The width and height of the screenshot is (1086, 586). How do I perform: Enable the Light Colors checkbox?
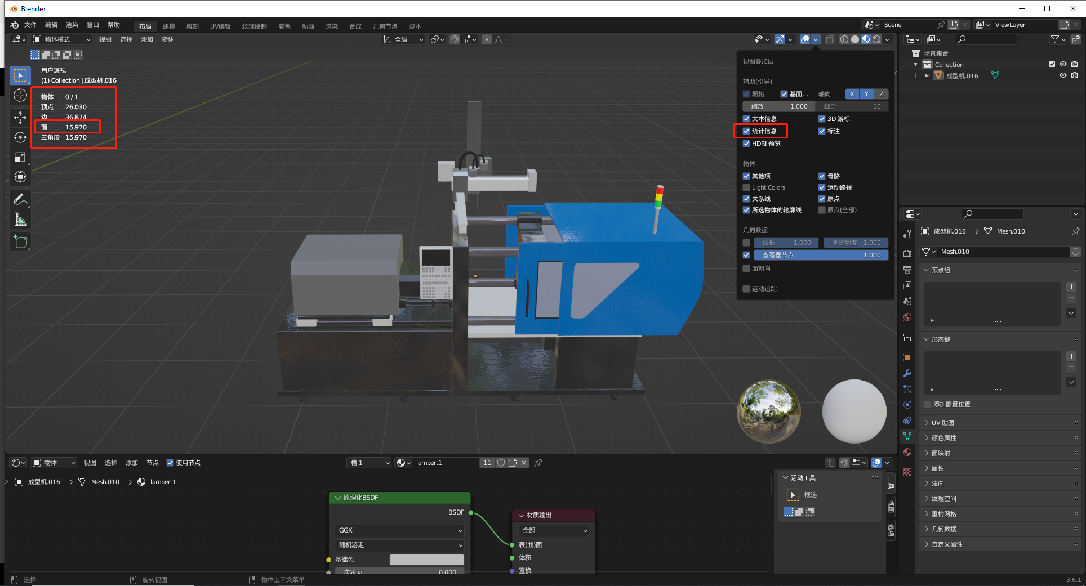tap(746, 187)
